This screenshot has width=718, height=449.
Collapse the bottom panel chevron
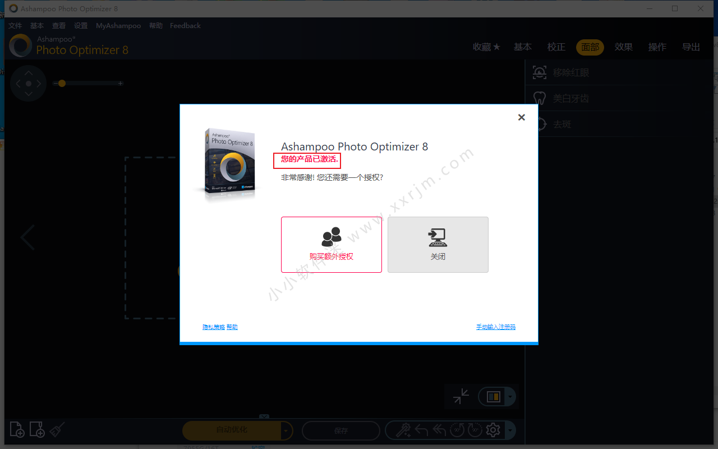(x=264, y=417)
